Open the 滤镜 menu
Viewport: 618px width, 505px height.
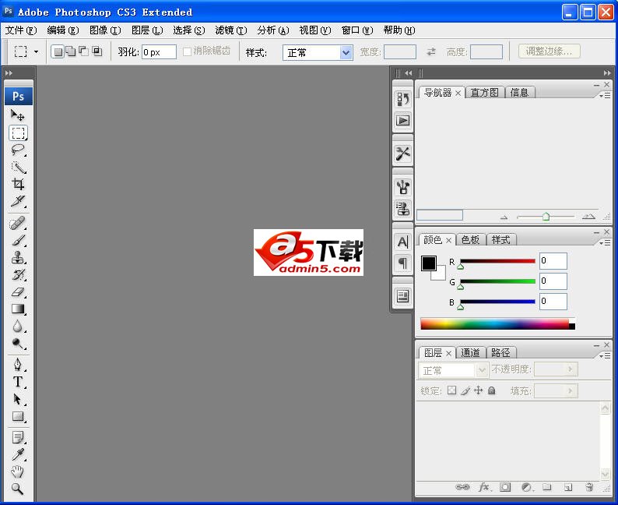point(230,30)
